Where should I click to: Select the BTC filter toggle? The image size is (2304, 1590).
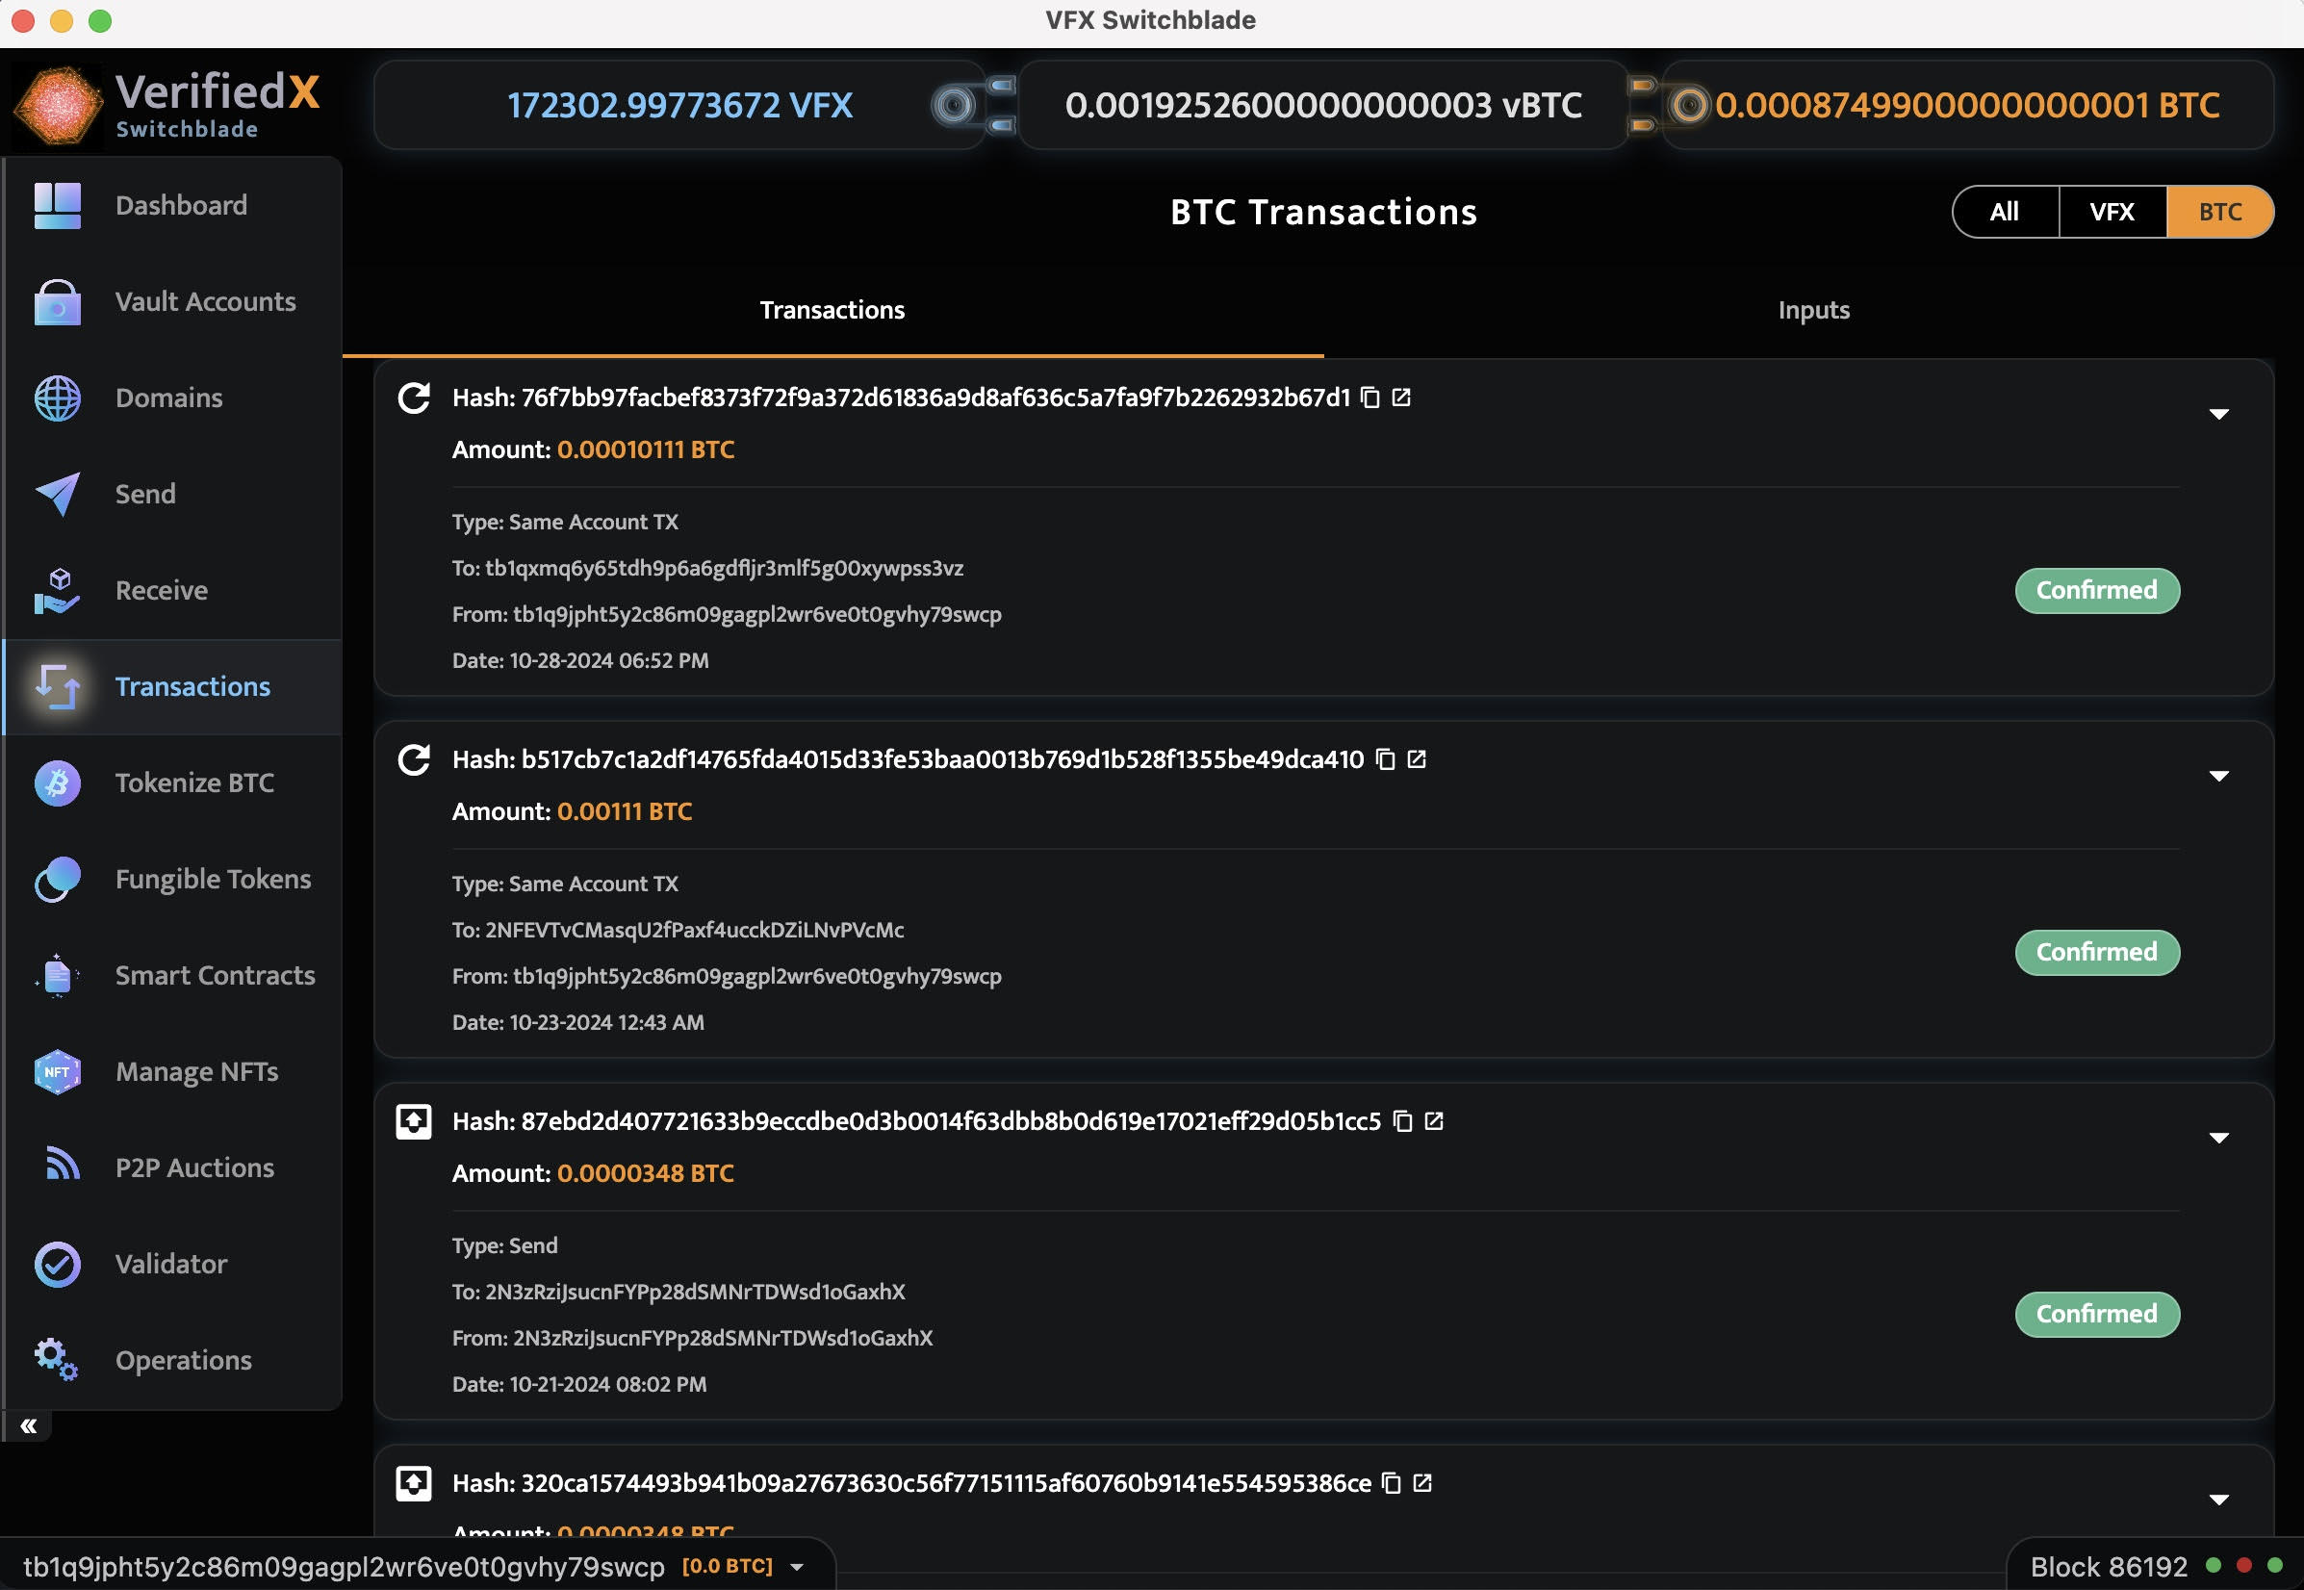[2220, 211]
